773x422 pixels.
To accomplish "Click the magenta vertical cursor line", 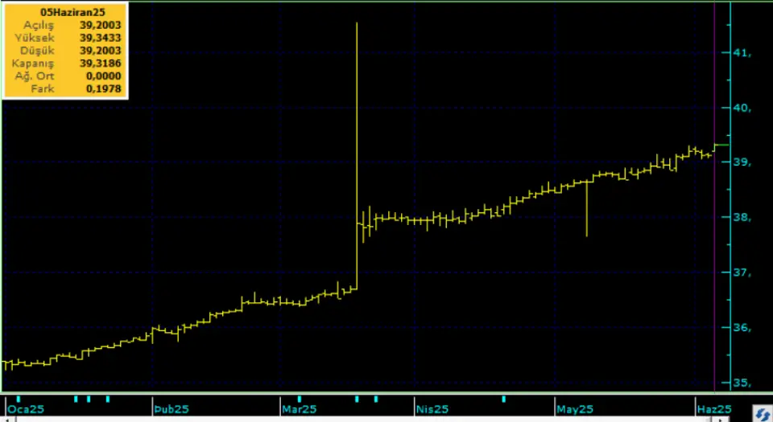I will (x=714, y=197).
